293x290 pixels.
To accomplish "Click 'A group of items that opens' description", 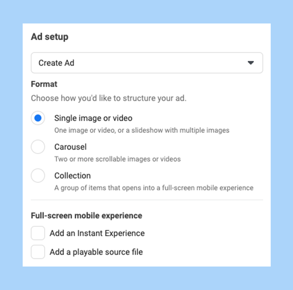I will pyautogui.click(x=154, y=188).
